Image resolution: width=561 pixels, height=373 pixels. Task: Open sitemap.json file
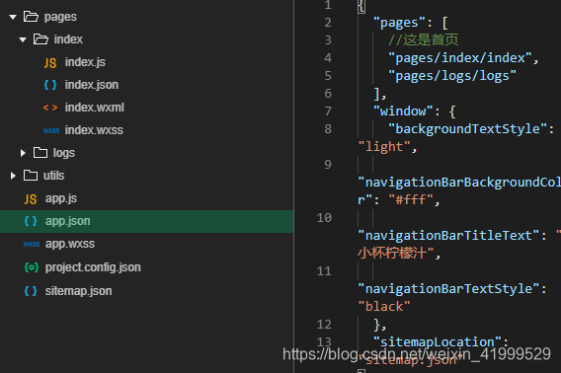79,291
